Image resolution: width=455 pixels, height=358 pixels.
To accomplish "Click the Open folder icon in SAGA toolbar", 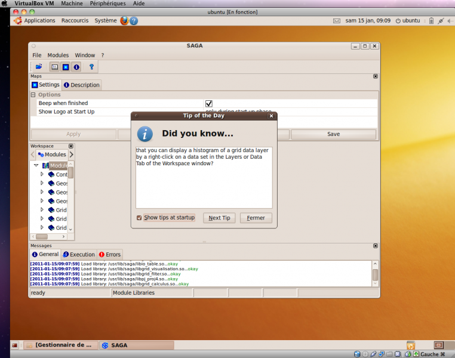I will coord(39,67).
